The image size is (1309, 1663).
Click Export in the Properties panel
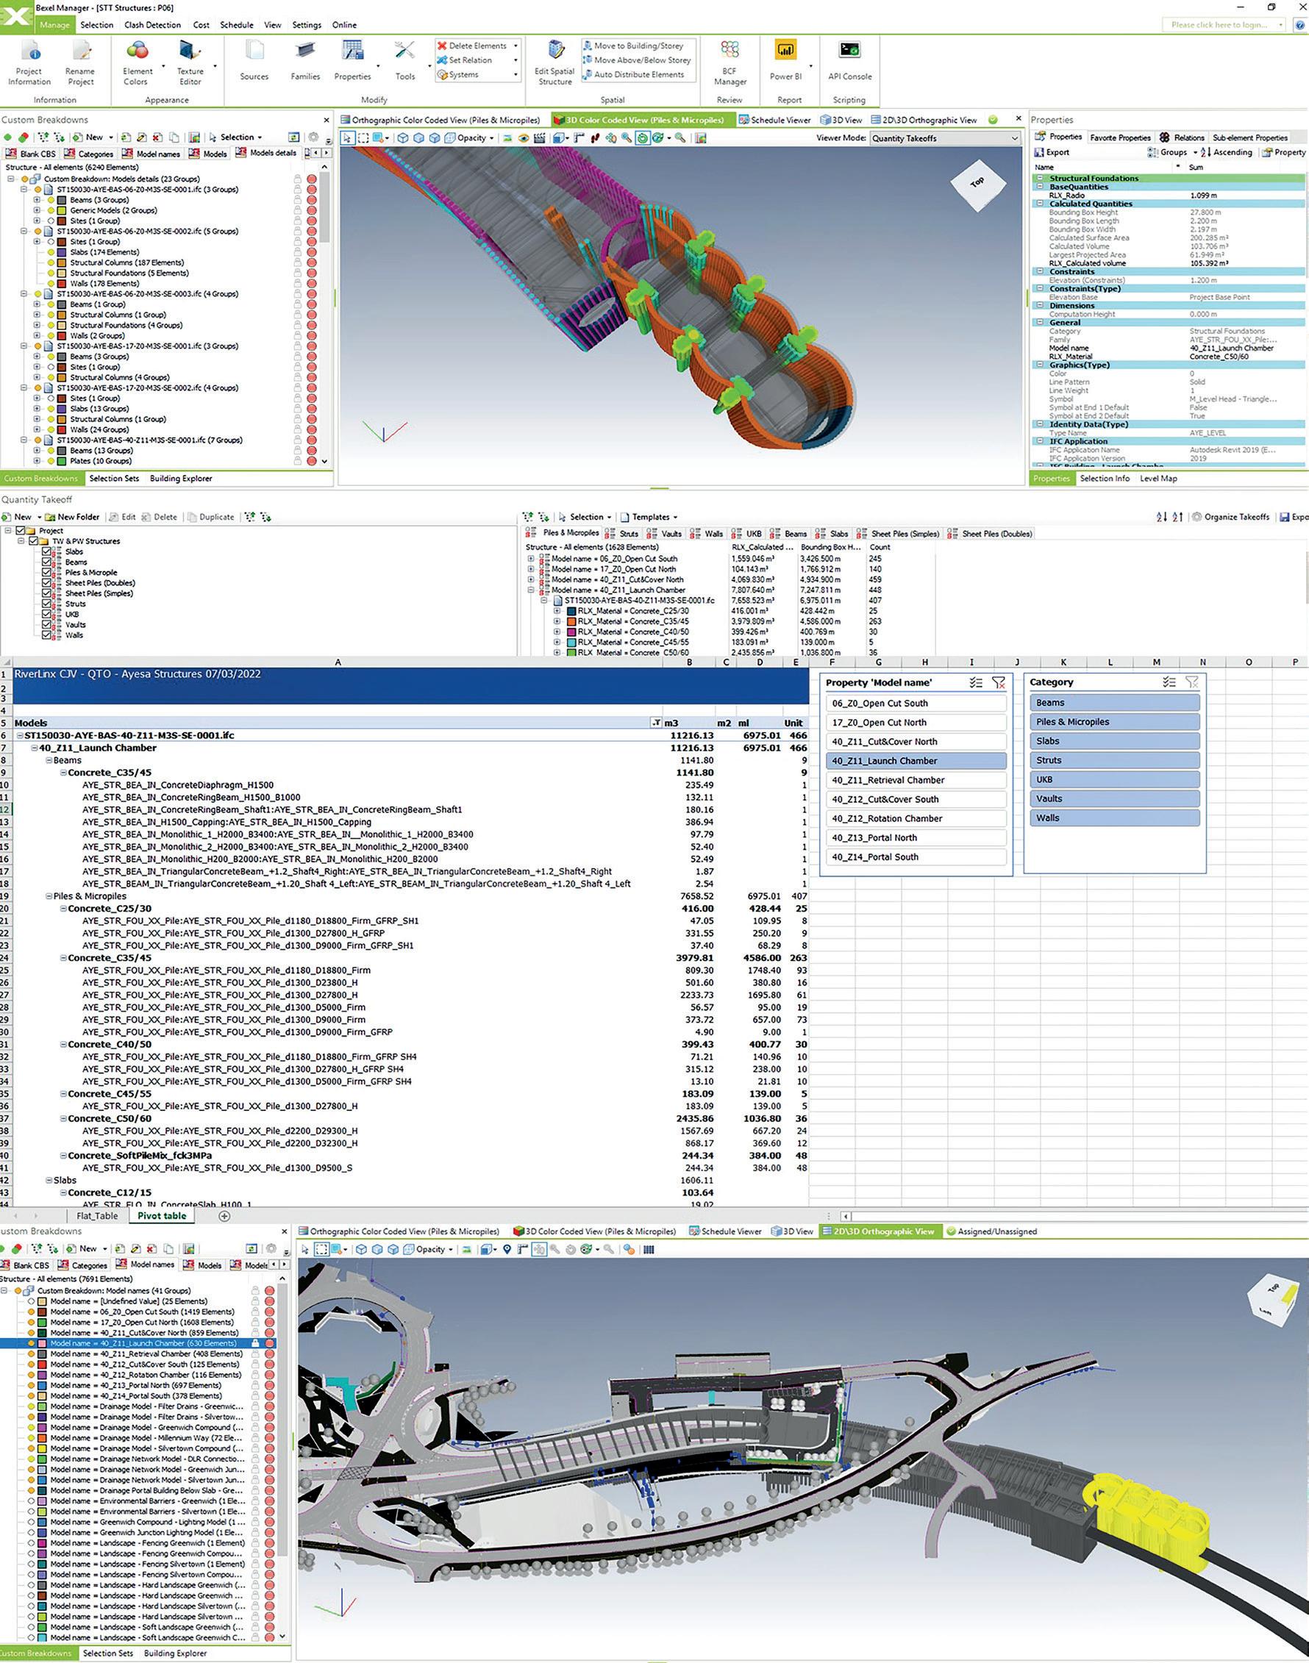click(x=1052, y=152)
